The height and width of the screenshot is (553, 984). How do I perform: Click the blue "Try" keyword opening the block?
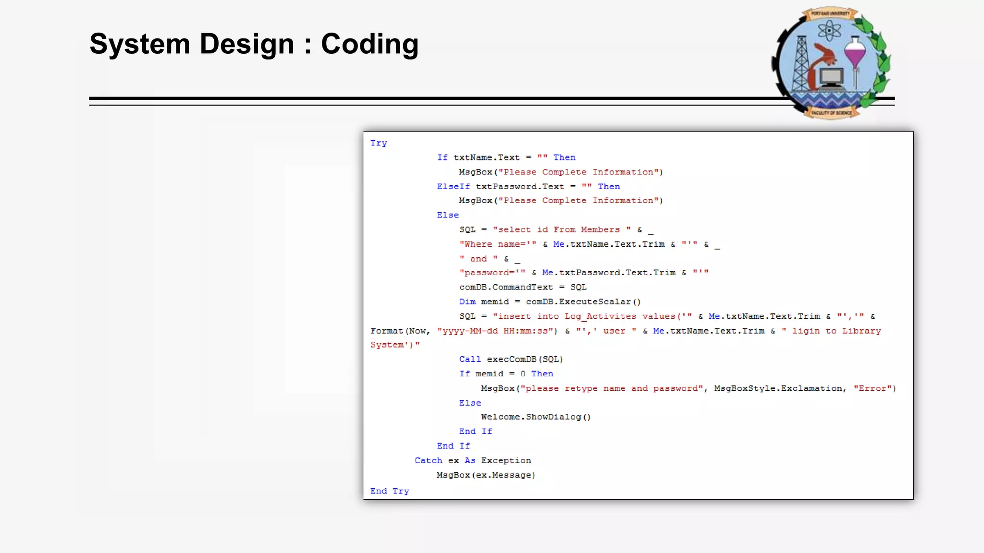click(x=379, y=143)
